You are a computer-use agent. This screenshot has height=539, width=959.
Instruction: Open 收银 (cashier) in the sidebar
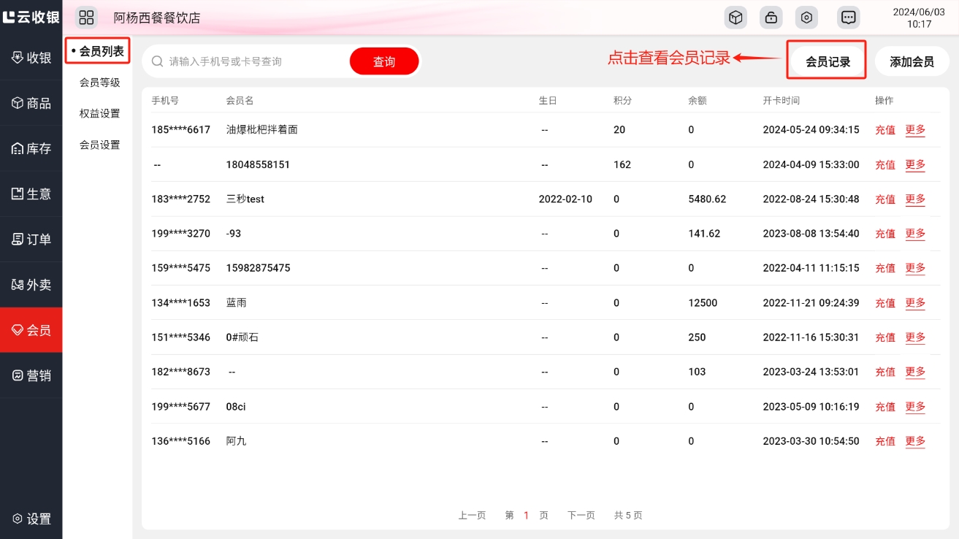[31, 58]
